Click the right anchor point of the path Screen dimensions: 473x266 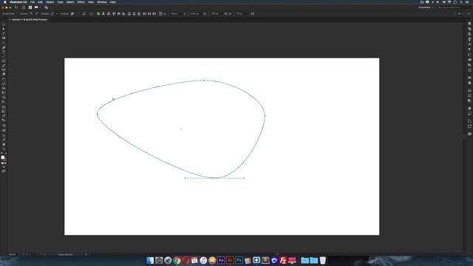[265, 115]
